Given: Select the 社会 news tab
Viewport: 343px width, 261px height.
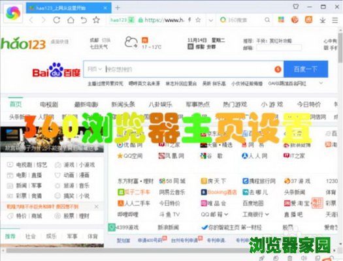Looking at the screenshot, I should point(31,236).
